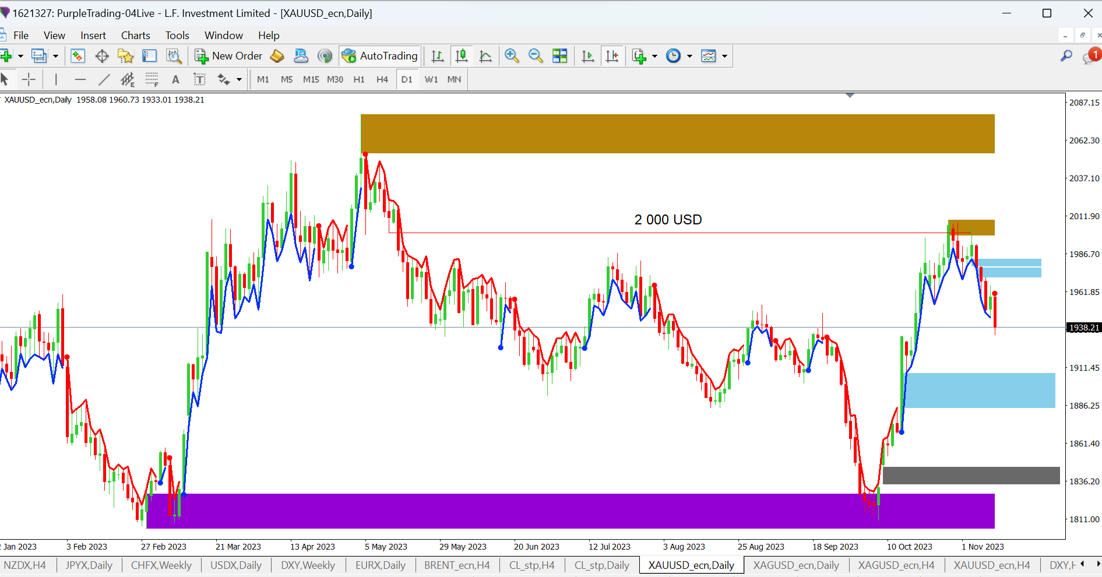This screenshot has width=1102, height=577.
Task: Switch chart to candlesticks type
Action: tap(462, 56)
